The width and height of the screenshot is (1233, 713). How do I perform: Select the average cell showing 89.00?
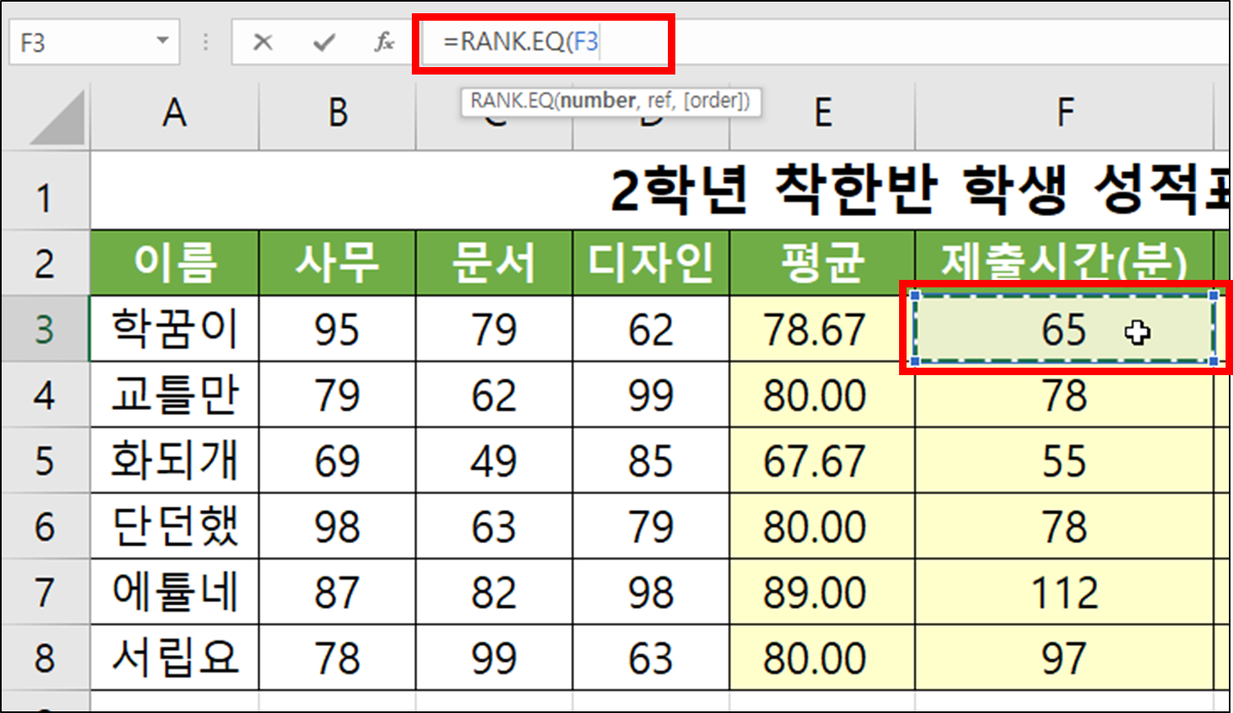click(822, 590)
